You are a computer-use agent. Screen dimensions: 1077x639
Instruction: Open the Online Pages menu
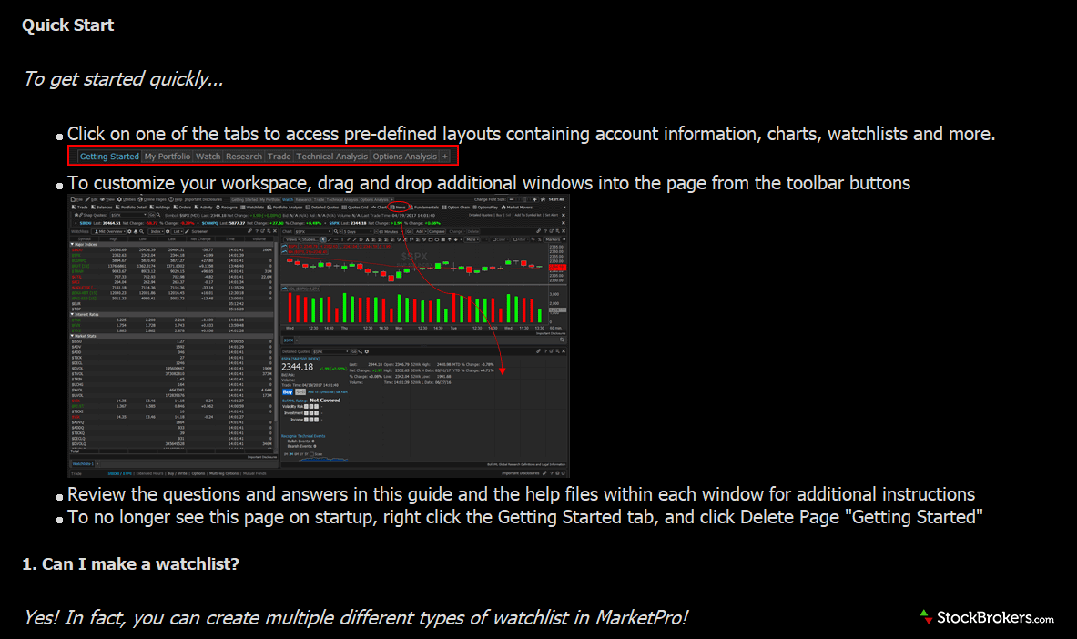[x=151, y=199]
